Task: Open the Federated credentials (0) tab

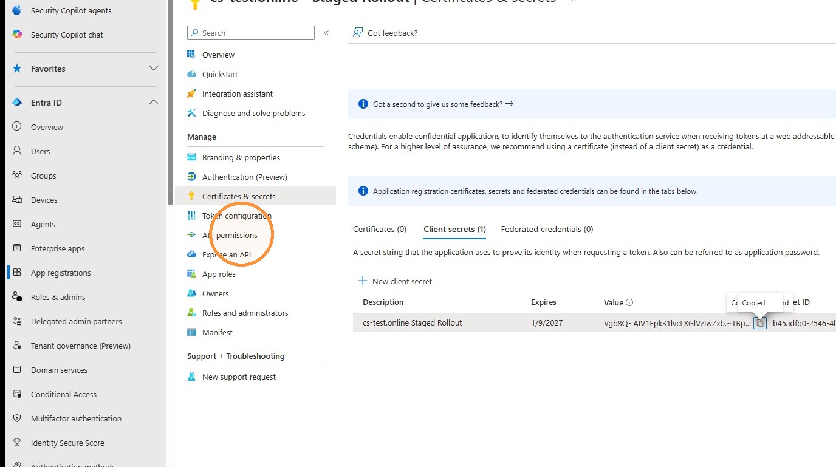Action: tap(547, 229)
